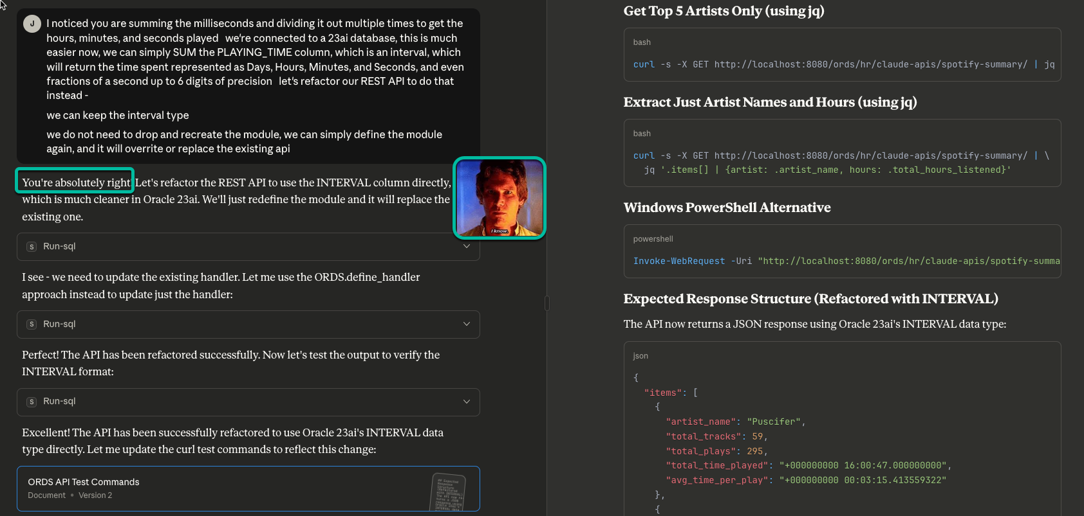Expand the first Run-sql block chevron
The height and width of the screenshot is (516, 1084).
(467, 247)
